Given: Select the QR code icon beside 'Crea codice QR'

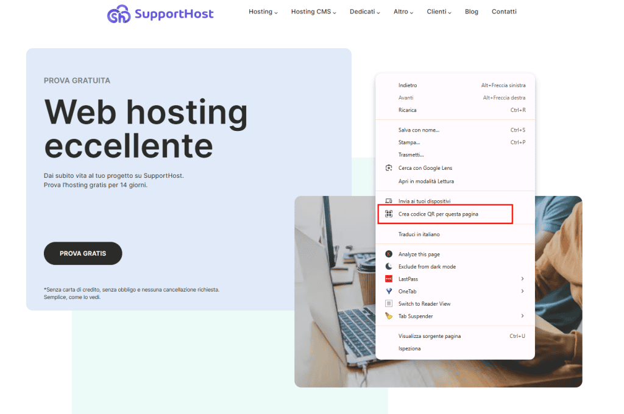Looking at the screenshot, I should [389, 214].
